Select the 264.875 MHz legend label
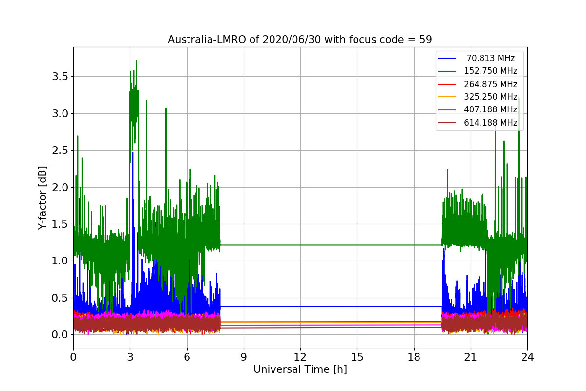 [491, 84]
